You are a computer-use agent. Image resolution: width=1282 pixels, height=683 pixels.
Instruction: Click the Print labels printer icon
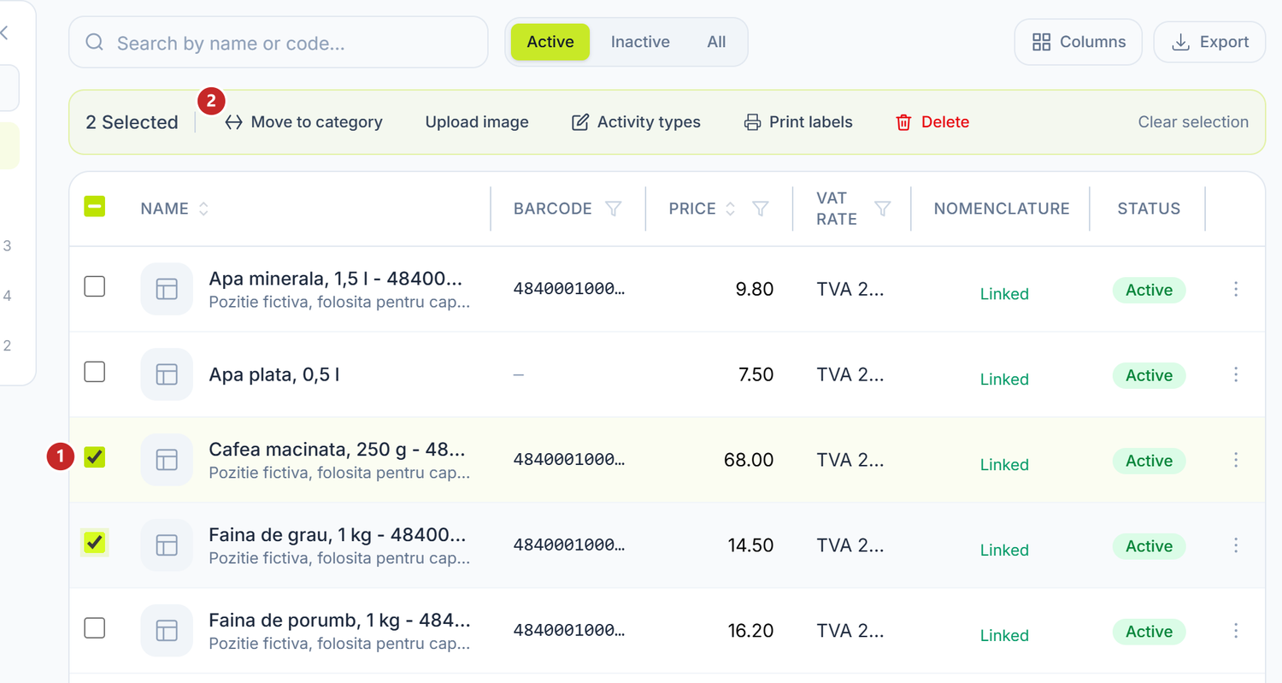pos(752,122)
